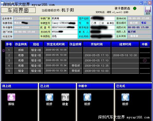Select the 男 gender radio button
The width and height of the screenshot is (153, 121).
coord(92,23)
